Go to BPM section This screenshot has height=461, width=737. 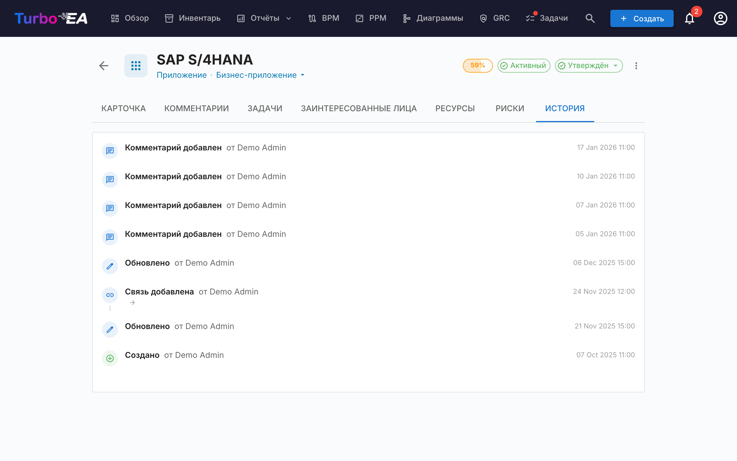pyautogui.click(x=323, y=18)
